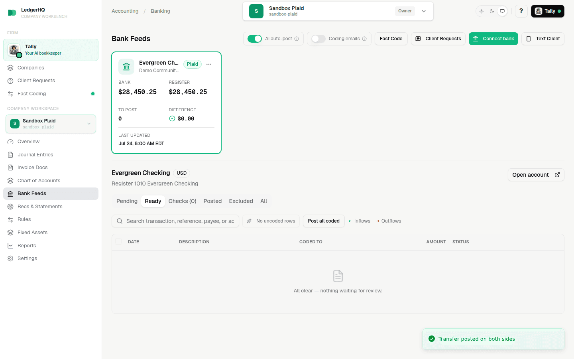The width and height of the screenshot is (574, 359).
Task: Enable the Coding emails switch
Action: click(x=318, y=39)
